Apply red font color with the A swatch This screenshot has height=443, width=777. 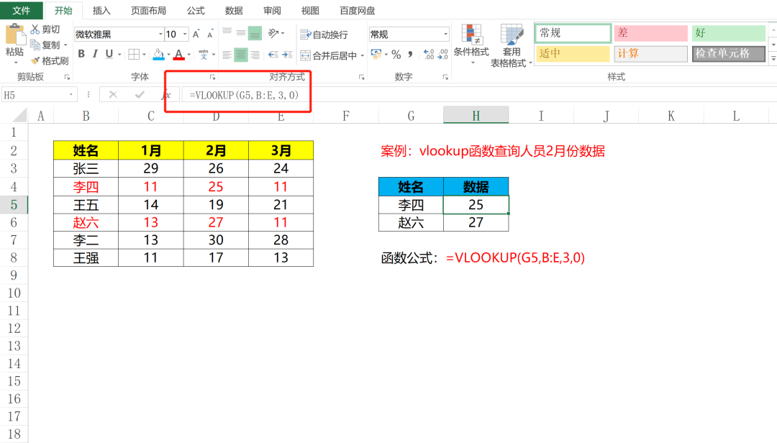point(179,54)
